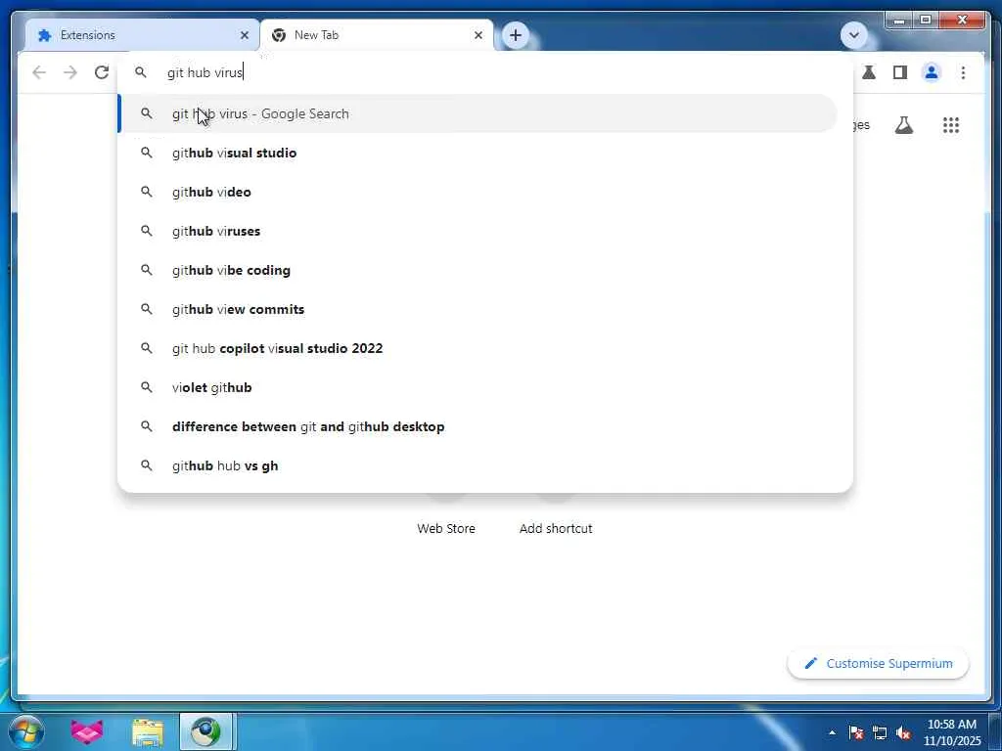Select 'github visual studio' suggestion
This screenshot has height=751, width=1002.
pos(478,153)
